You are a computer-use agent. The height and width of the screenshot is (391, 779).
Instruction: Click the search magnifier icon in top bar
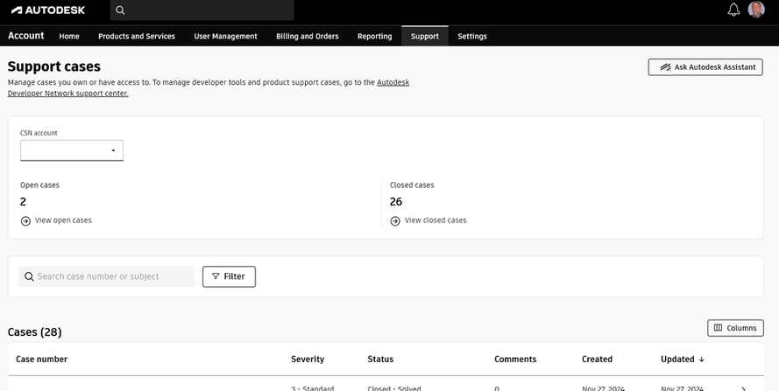[x=120, y=10]
